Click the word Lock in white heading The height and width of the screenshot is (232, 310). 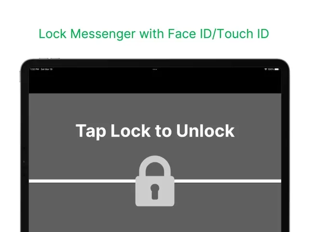(x=131, y=130)
